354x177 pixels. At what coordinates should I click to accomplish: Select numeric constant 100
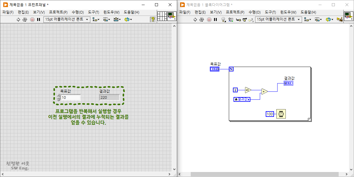pos(270,114)
